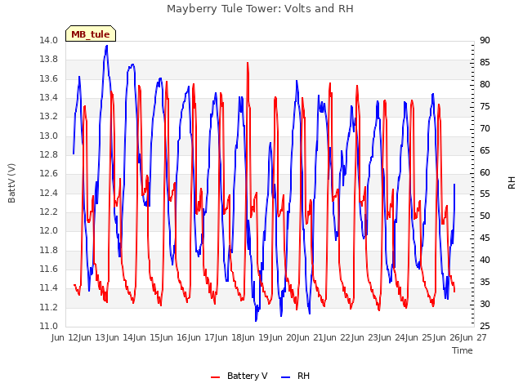This screenshot has width=523, height=392.
Task: Click the 55 tick on RH axis
Action: (485, 194)
